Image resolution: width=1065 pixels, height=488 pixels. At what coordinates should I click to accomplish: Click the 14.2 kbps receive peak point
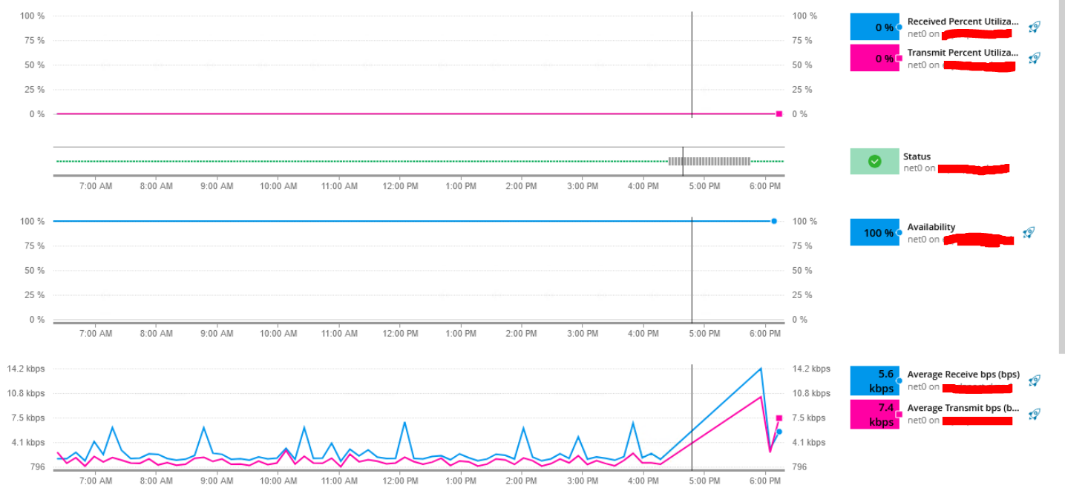click(761, 369)
